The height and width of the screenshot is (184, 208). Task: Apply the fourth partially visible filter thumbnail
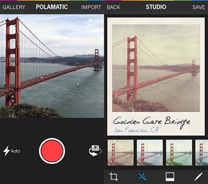(202, 153)
